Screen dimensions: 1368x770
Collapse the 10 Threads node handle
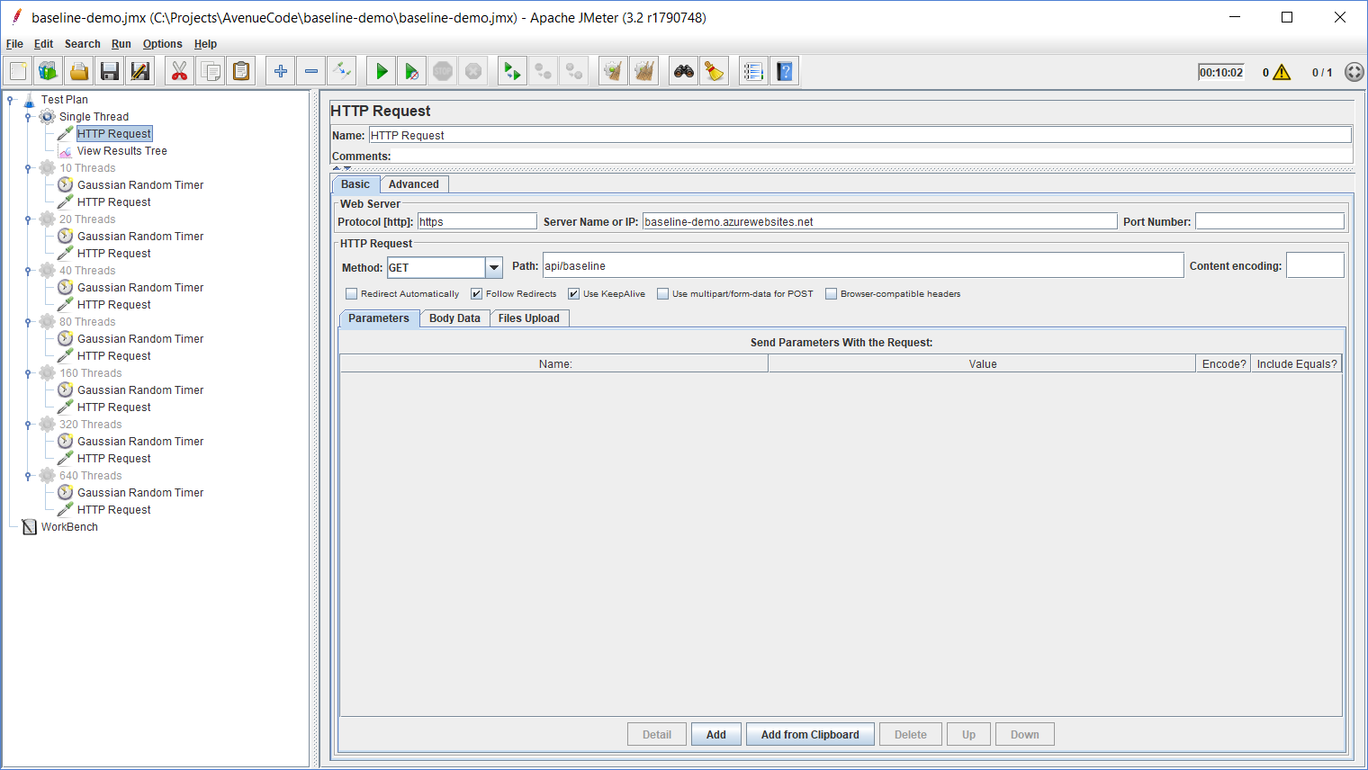point(29,168)
